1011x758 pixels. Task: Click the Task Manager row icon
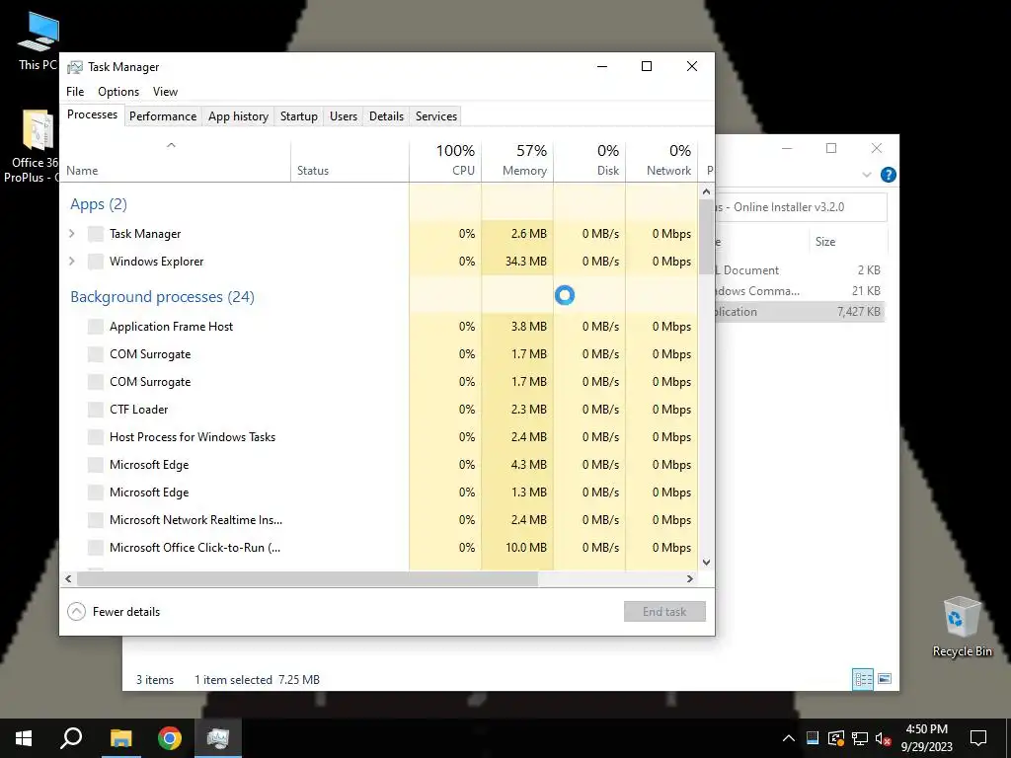96,234
